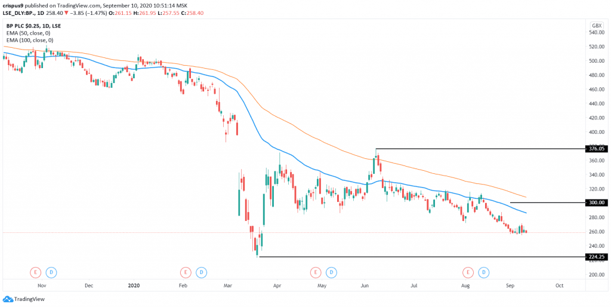Screen dimensions: 611x307
Task: Click the Oct label on time axis
Action: (559, 285)
